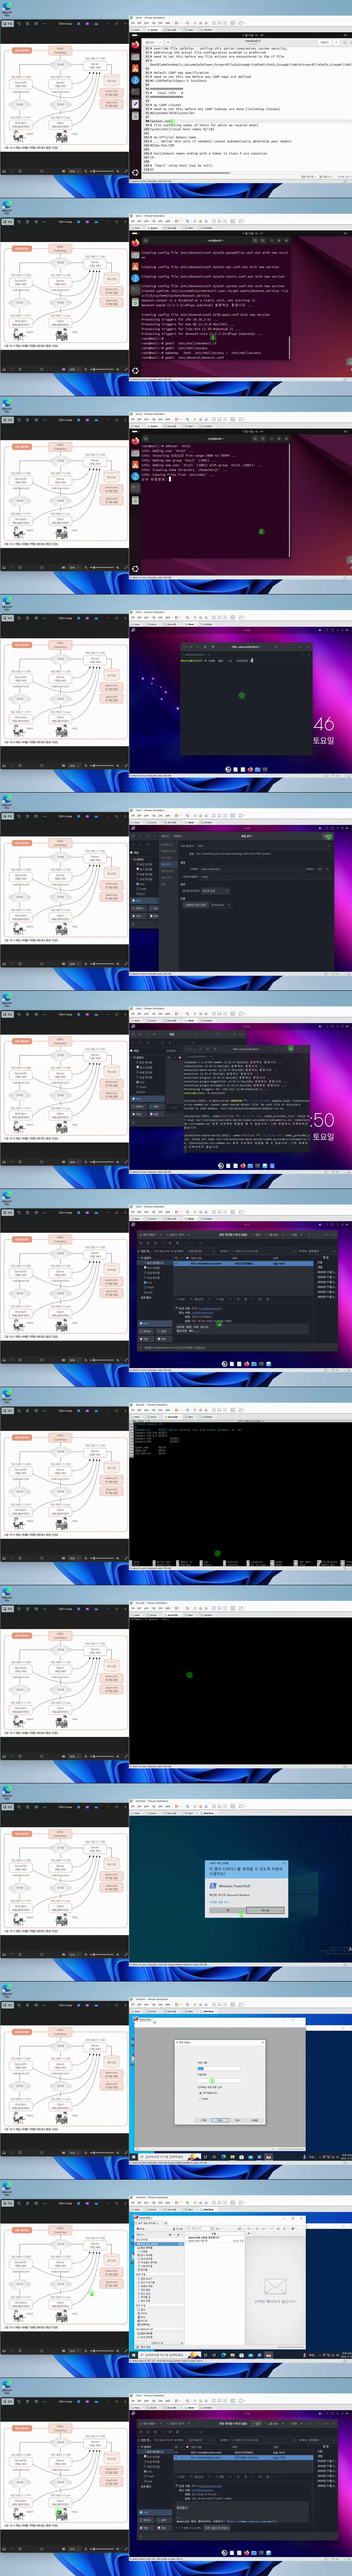Open Microsoft Edge from Windows taskbar

pos(224,2157)
